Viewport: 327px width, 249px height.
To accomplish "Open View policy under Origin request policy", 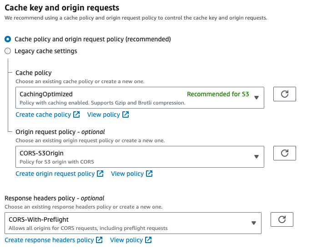I will [127, 174].
